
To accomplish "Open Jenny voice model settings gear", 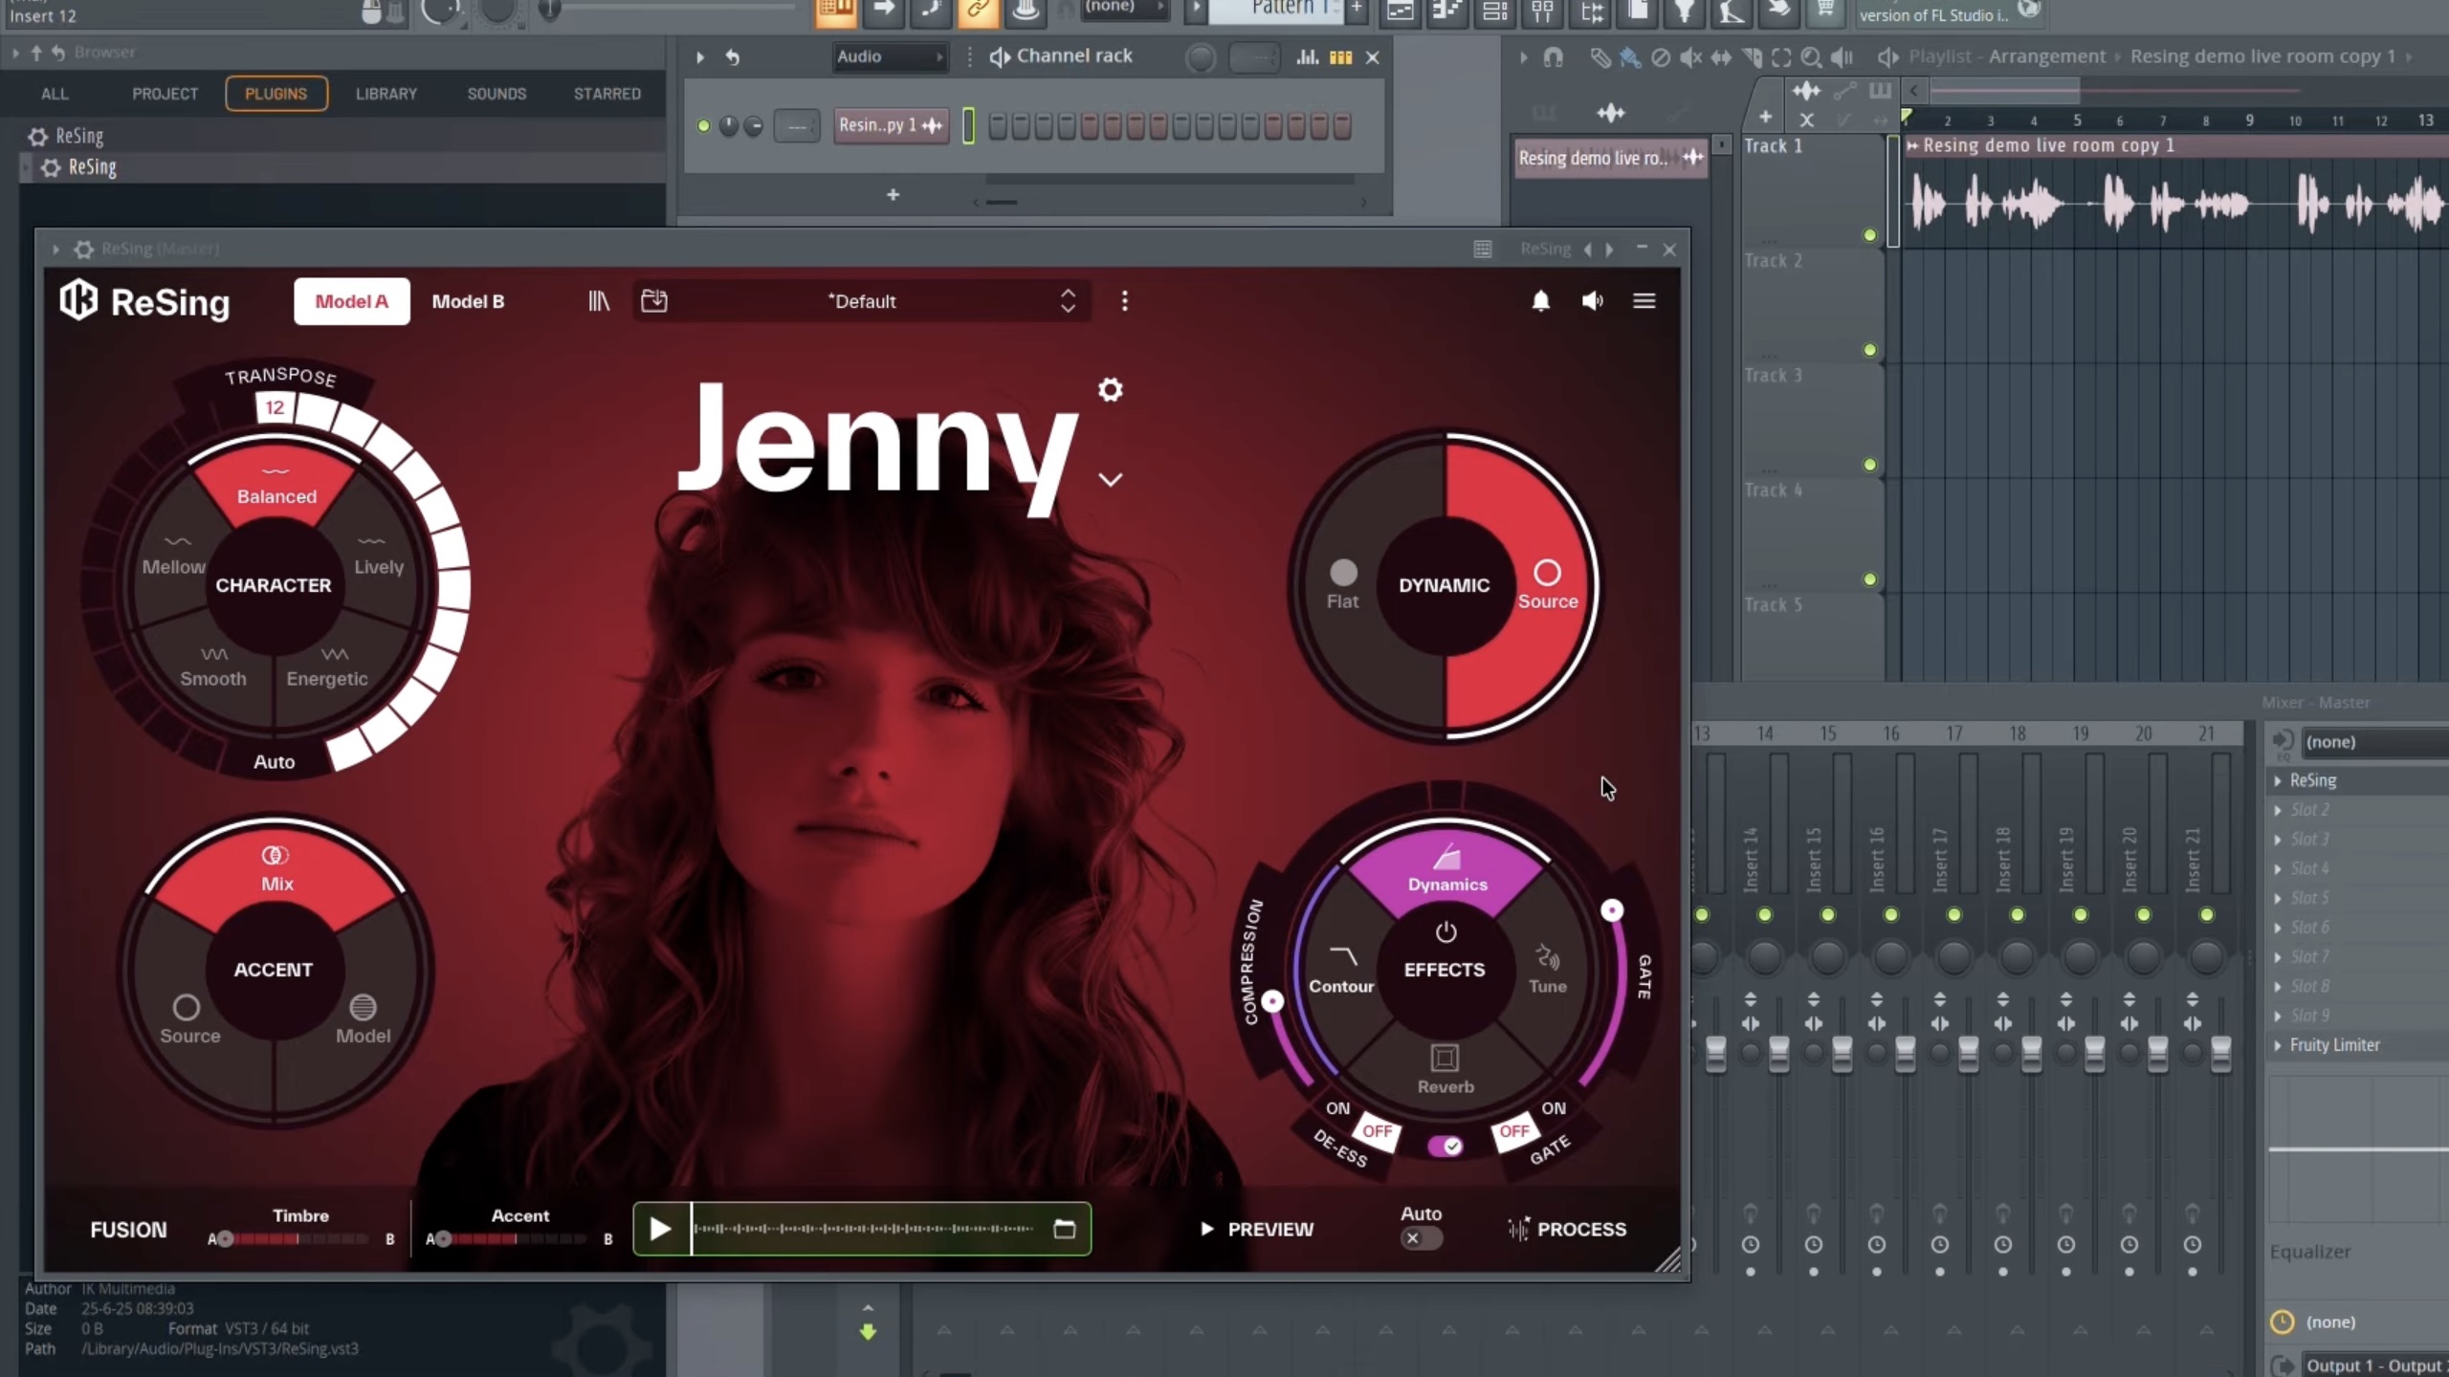I will (1110, 390).
